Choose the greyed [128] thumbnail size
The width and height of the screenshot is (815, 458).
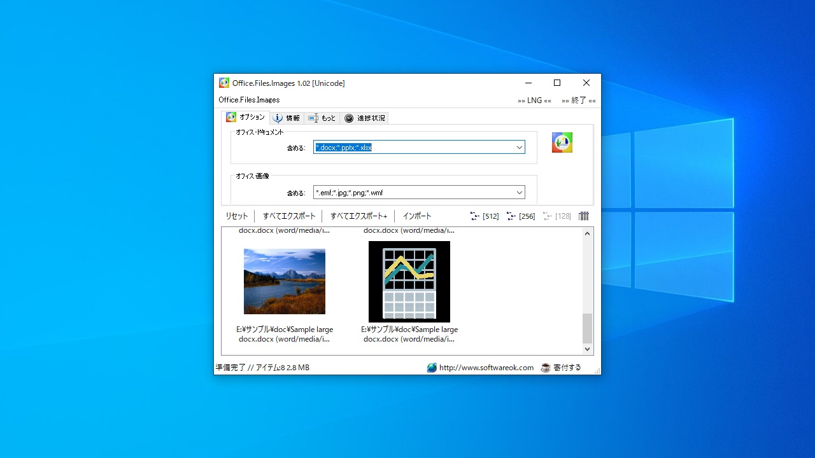click(x=557, y=216)
